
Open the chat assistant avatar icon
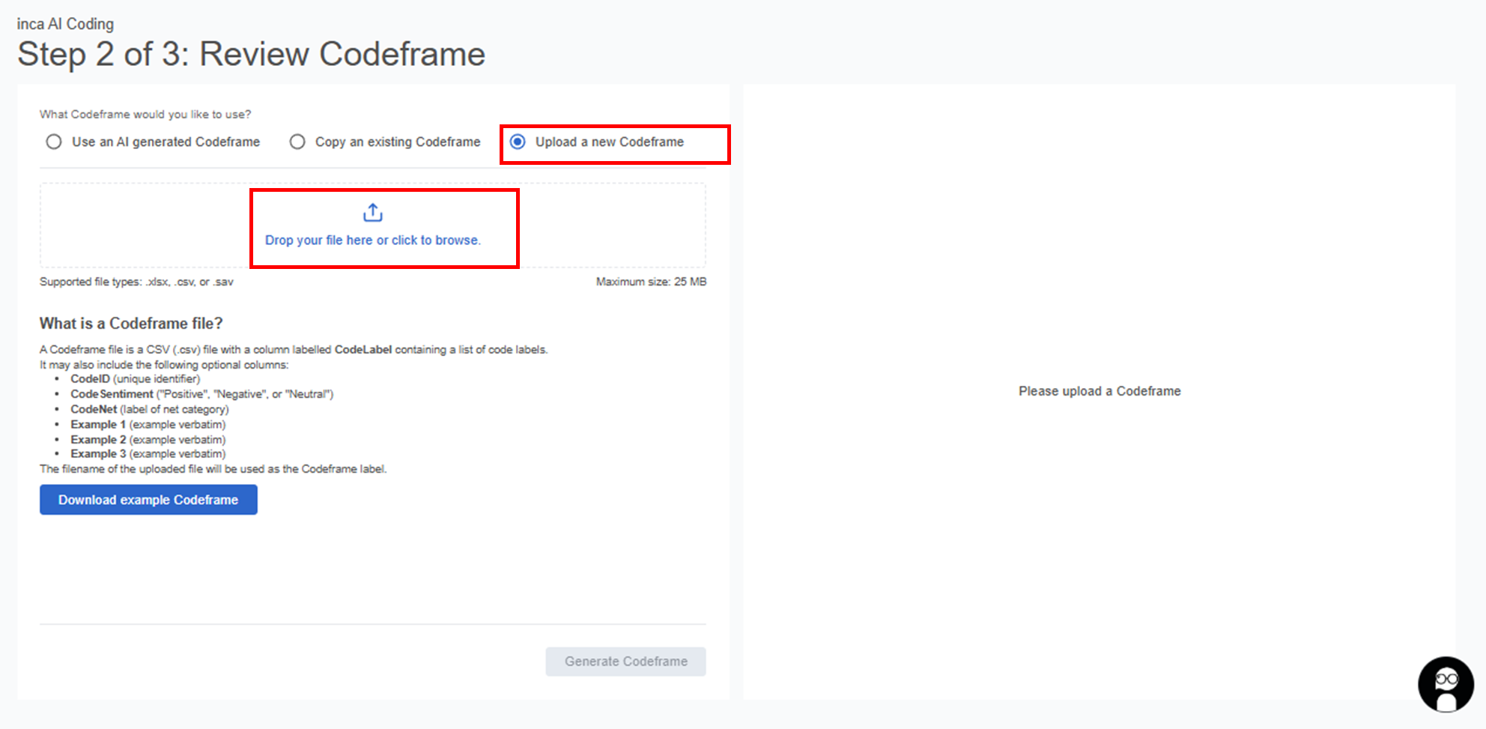tap(1445, 684)
